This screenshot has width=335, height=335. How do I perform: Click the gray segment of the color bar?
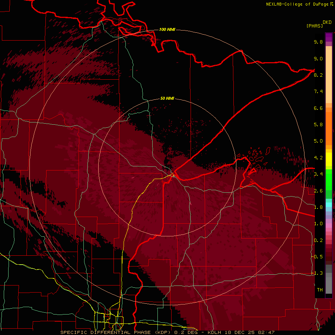point(329,280)
